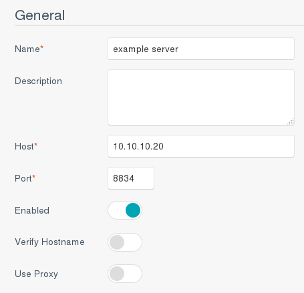Disable the Enabled switch
The width and height of the screenshot is (304, 293).
click(125, 210)
